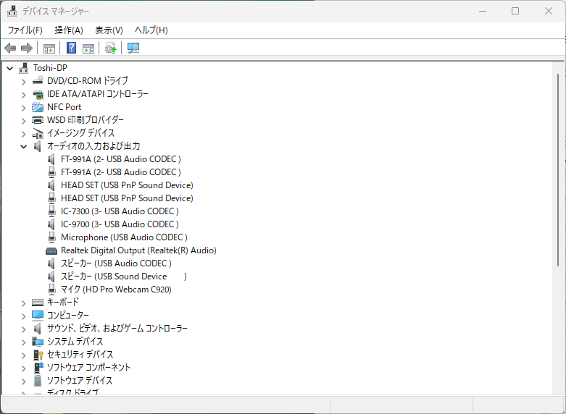Collapse the Toshi-DP root node
The height and width of the screenshot is (414, 566).
[x=10, y=68]
